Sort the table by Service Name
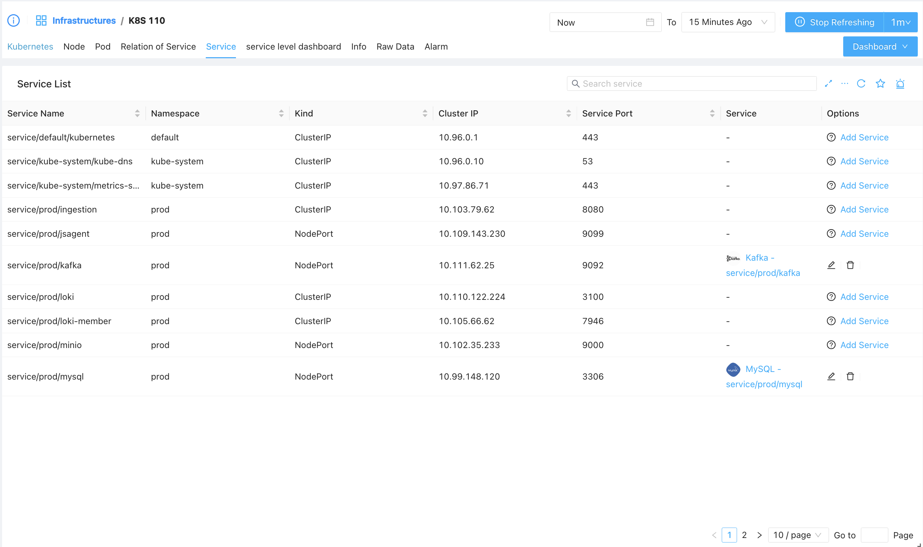The height and width of the screenshot is (547, 923). 137,114
